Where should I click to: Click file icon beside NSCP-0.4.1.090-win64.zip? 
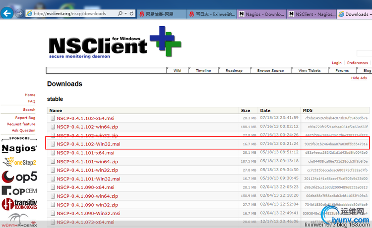point(53,196)
